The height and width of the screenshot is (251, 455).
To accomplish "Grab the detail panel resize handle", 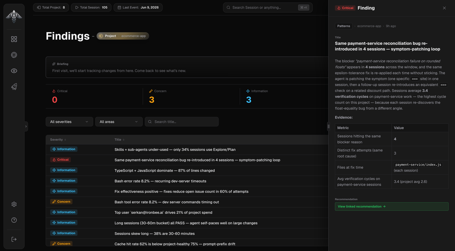I will coord(328,126).
